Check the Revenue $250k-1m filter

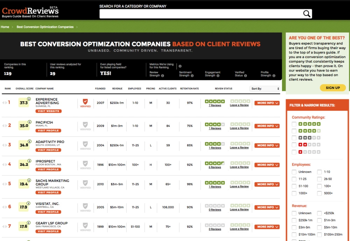[x=294, y=220]
